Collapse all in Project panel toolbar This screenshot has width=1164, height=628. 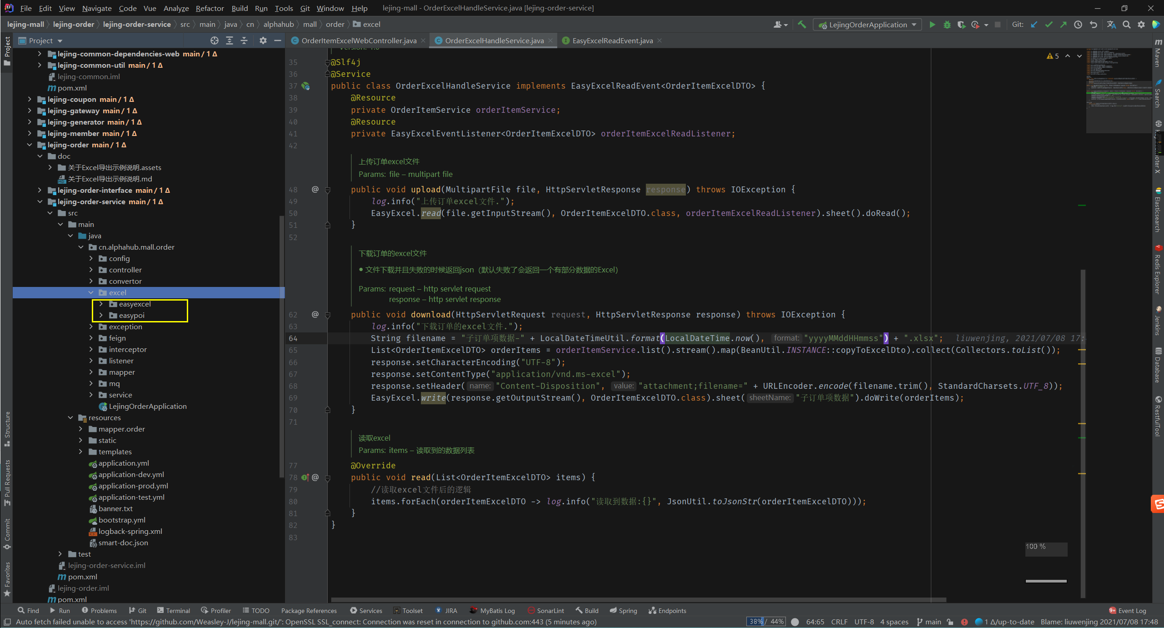coord(244,40)
